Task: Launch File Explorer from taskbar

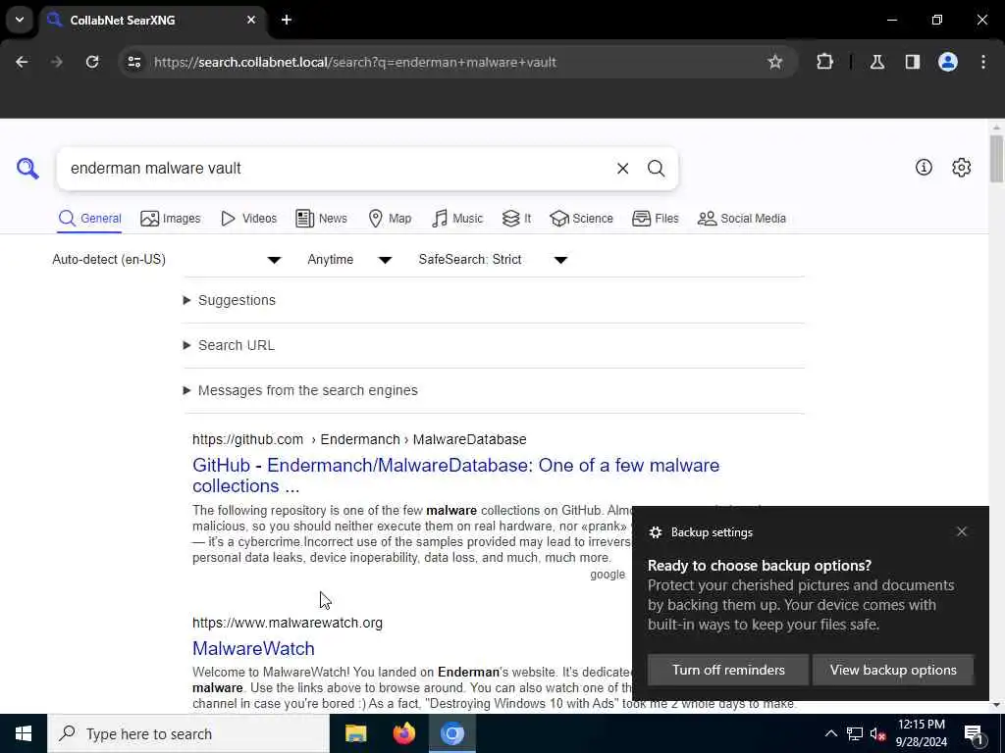Action: (355, 733)
